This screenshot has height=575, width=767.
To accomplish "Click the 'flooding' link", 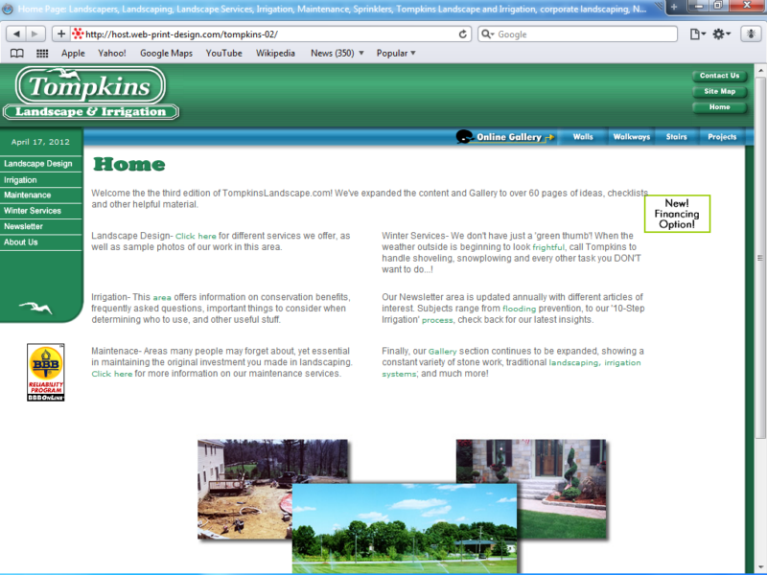I will coord(519,309).
